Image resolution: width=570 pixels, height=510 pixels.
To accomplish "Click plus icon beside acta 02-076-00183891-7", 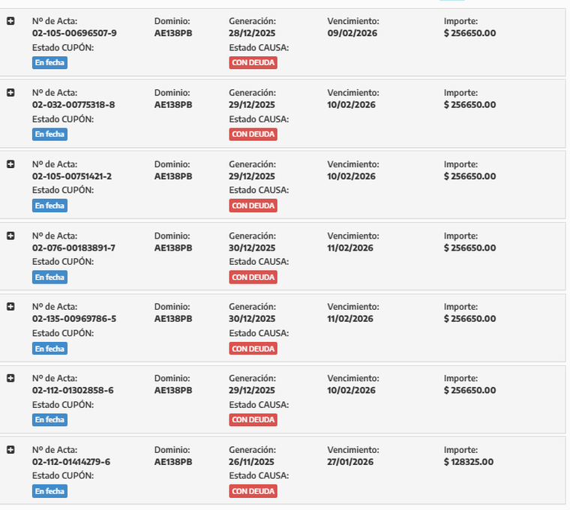I will coord(10,235).
